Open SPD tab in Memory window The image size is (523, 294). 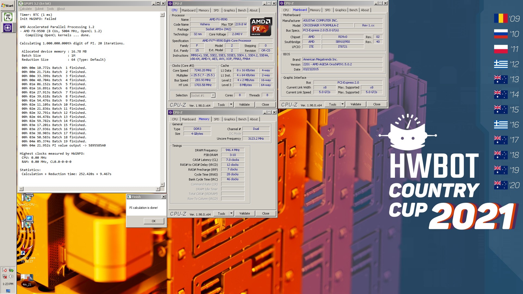(217, 119)
